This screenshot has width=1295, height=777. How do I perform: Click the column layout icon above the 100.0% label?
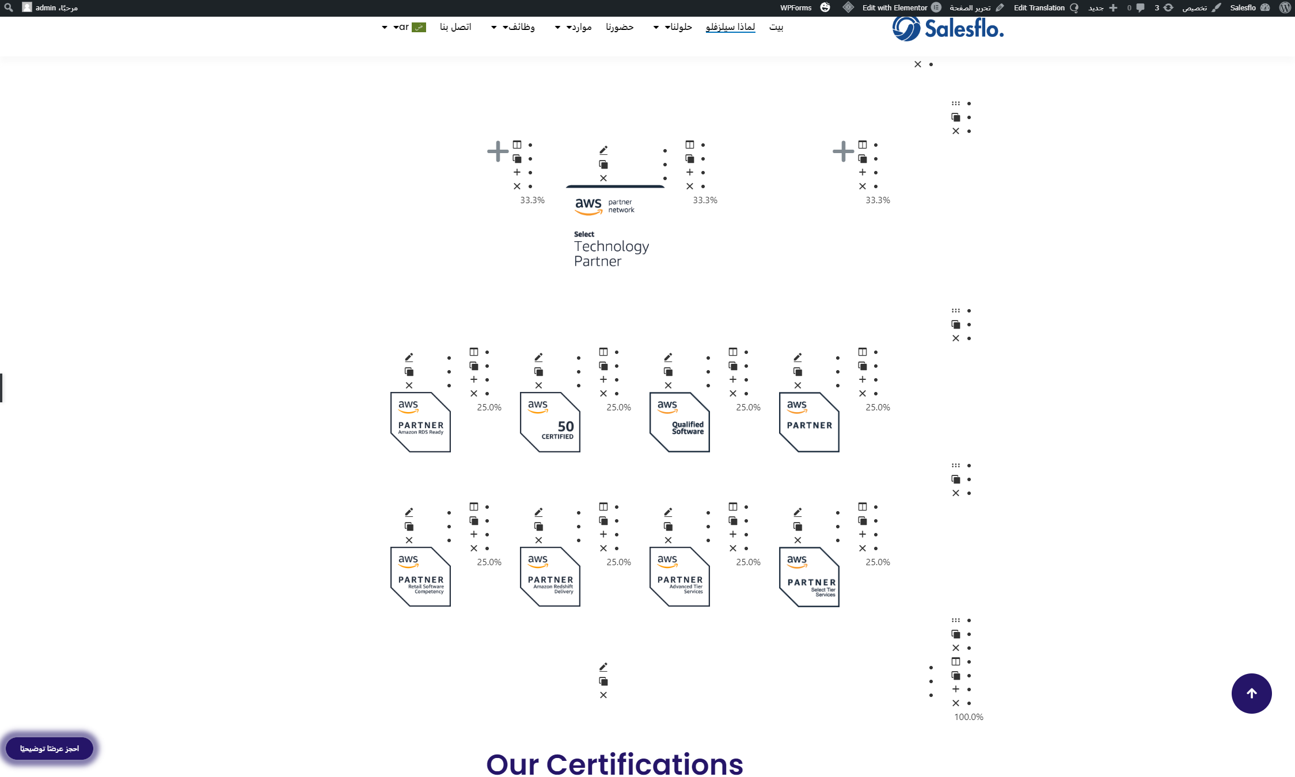point(956,661)
